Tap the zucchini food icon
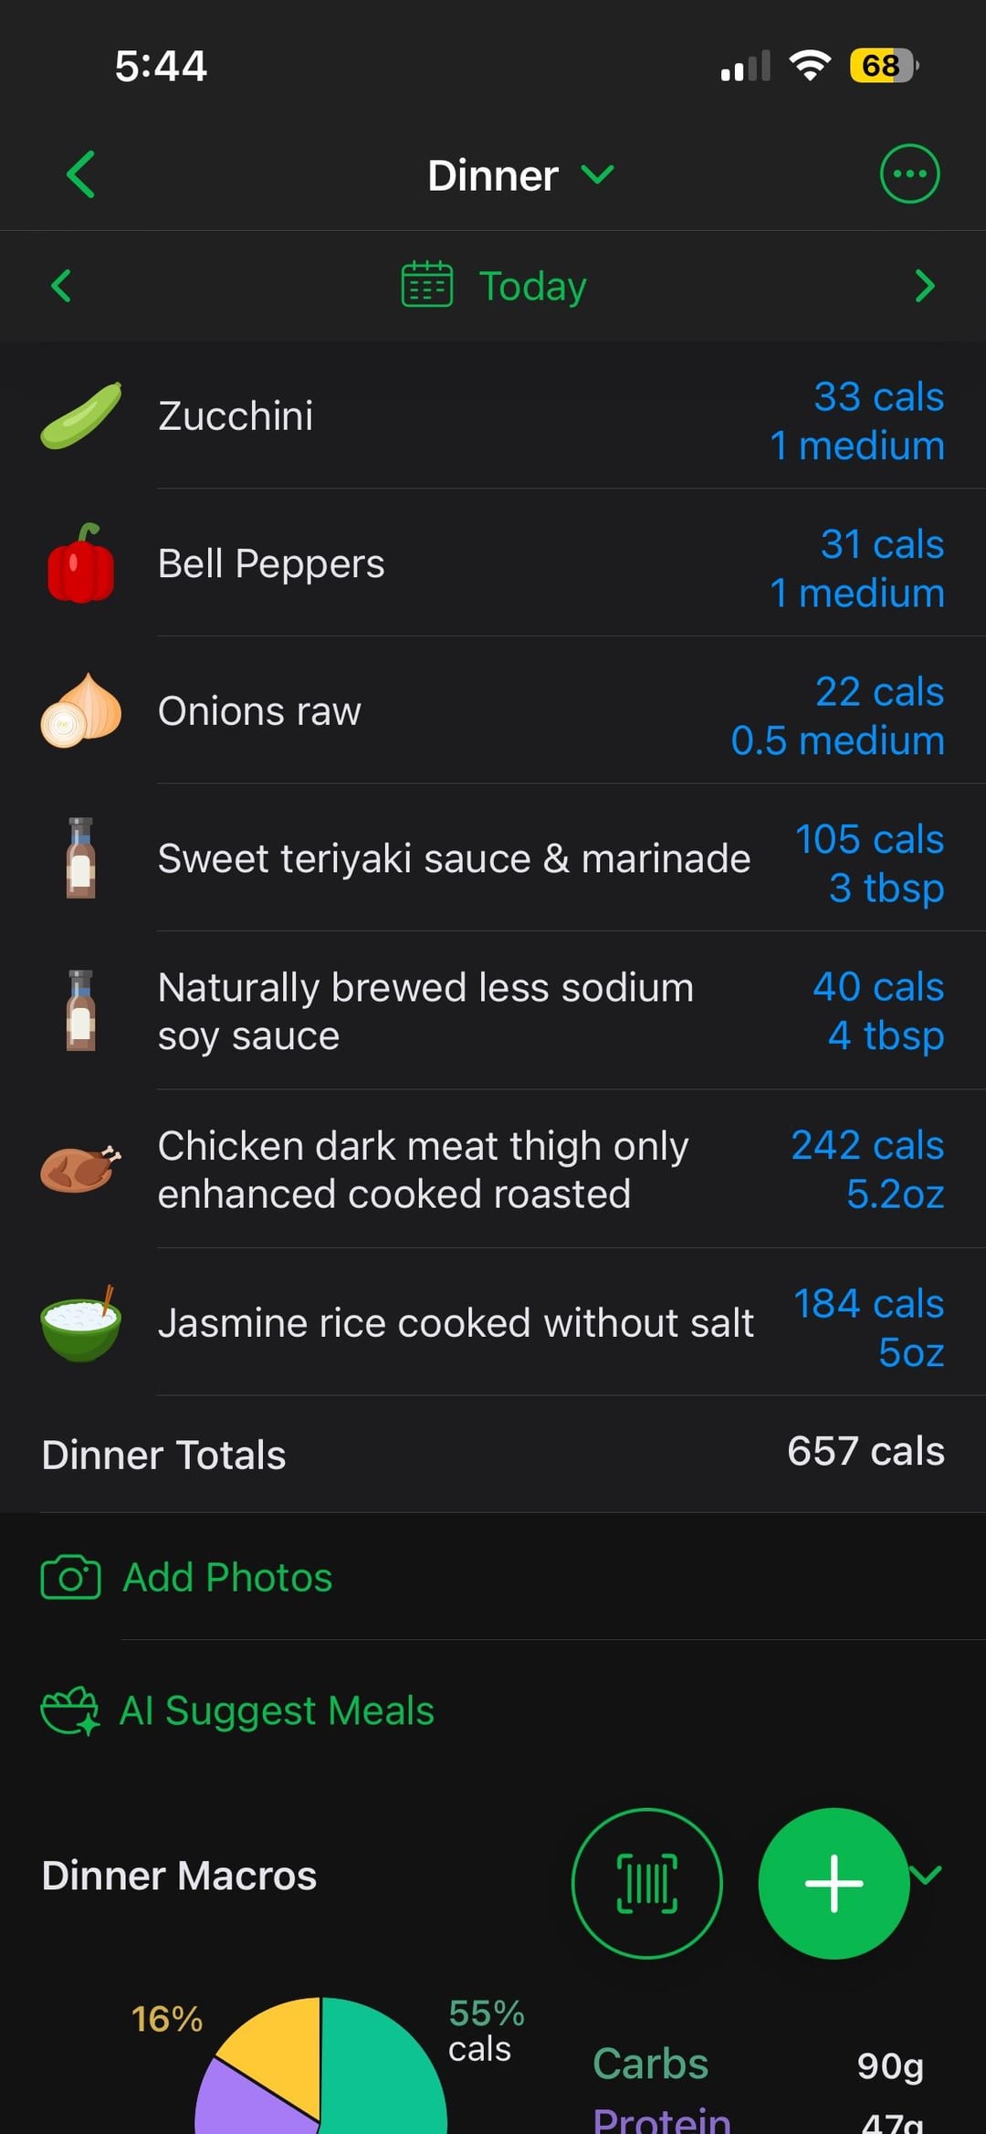986x2134 pixels. pyautogui.click(x=80, y=416)
